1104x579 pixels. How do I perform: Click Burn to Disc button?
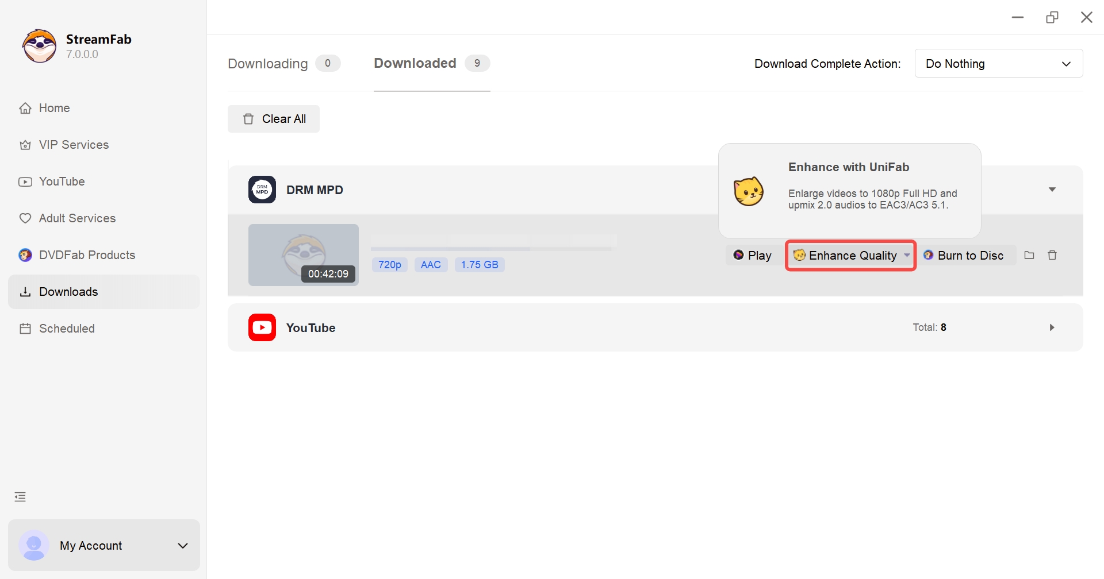(x=964, y=256)
